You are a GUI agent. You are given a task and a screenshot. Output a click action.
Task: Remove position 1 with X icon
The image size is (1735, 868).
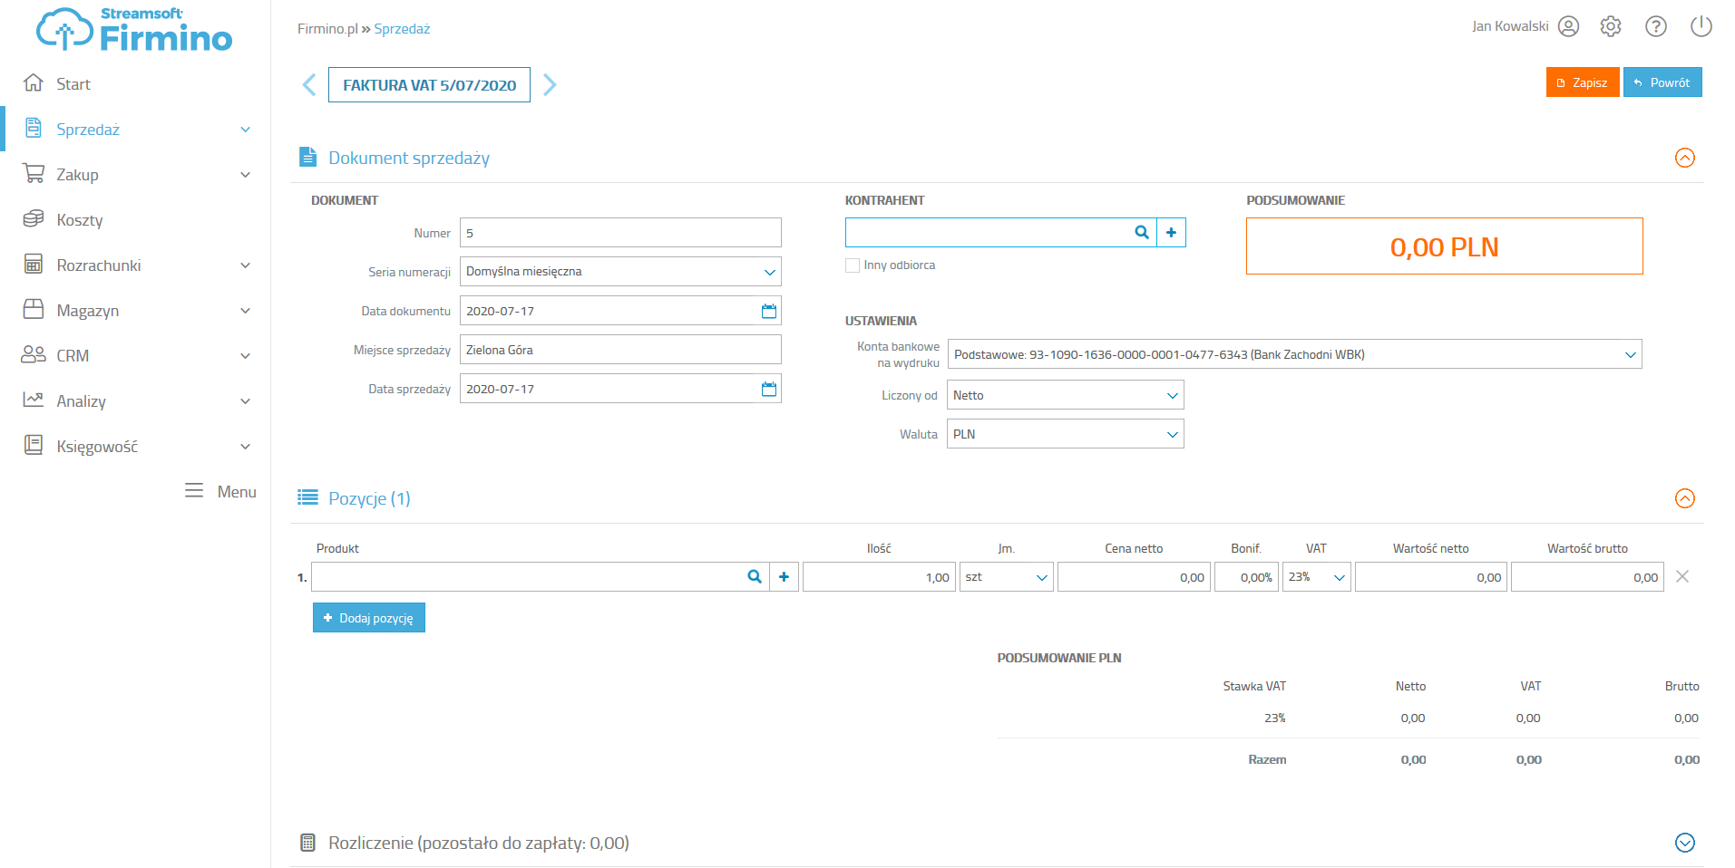coord(1682,576)
